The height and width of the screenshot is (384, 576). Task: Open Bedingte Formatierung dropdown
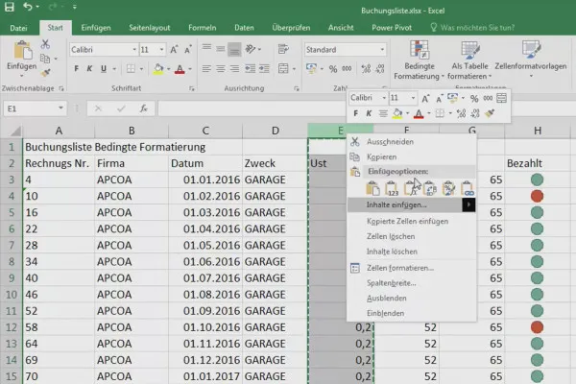pos(420,60)
